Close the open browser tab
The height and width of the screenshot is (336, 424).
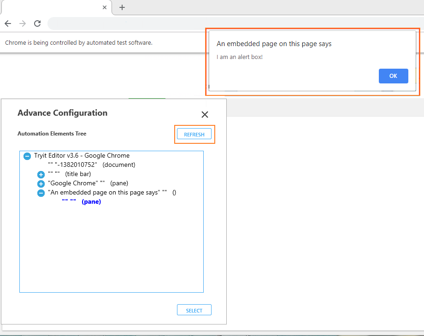[105, 7]
